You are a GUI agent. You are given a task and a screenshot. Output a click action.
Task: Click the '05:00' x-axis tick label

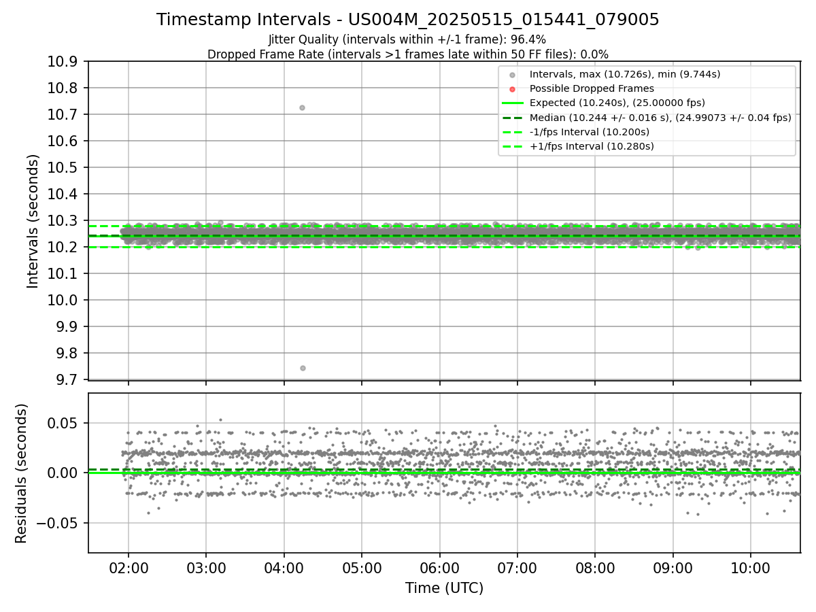pyautogui.click(x=362, y=568)
